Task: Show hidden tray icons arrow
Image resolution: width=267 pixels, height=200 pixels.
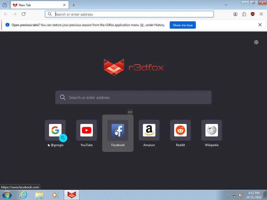Action: point(228,195)
